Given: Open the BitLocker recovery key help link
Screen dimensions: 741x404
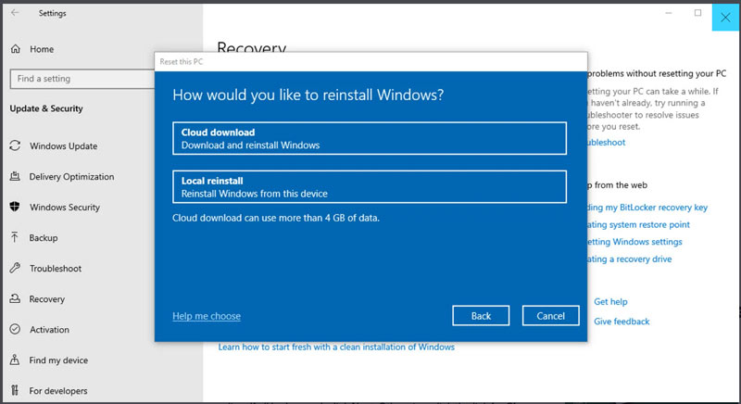Looking at the screenshot, I should tap(647, 208).
